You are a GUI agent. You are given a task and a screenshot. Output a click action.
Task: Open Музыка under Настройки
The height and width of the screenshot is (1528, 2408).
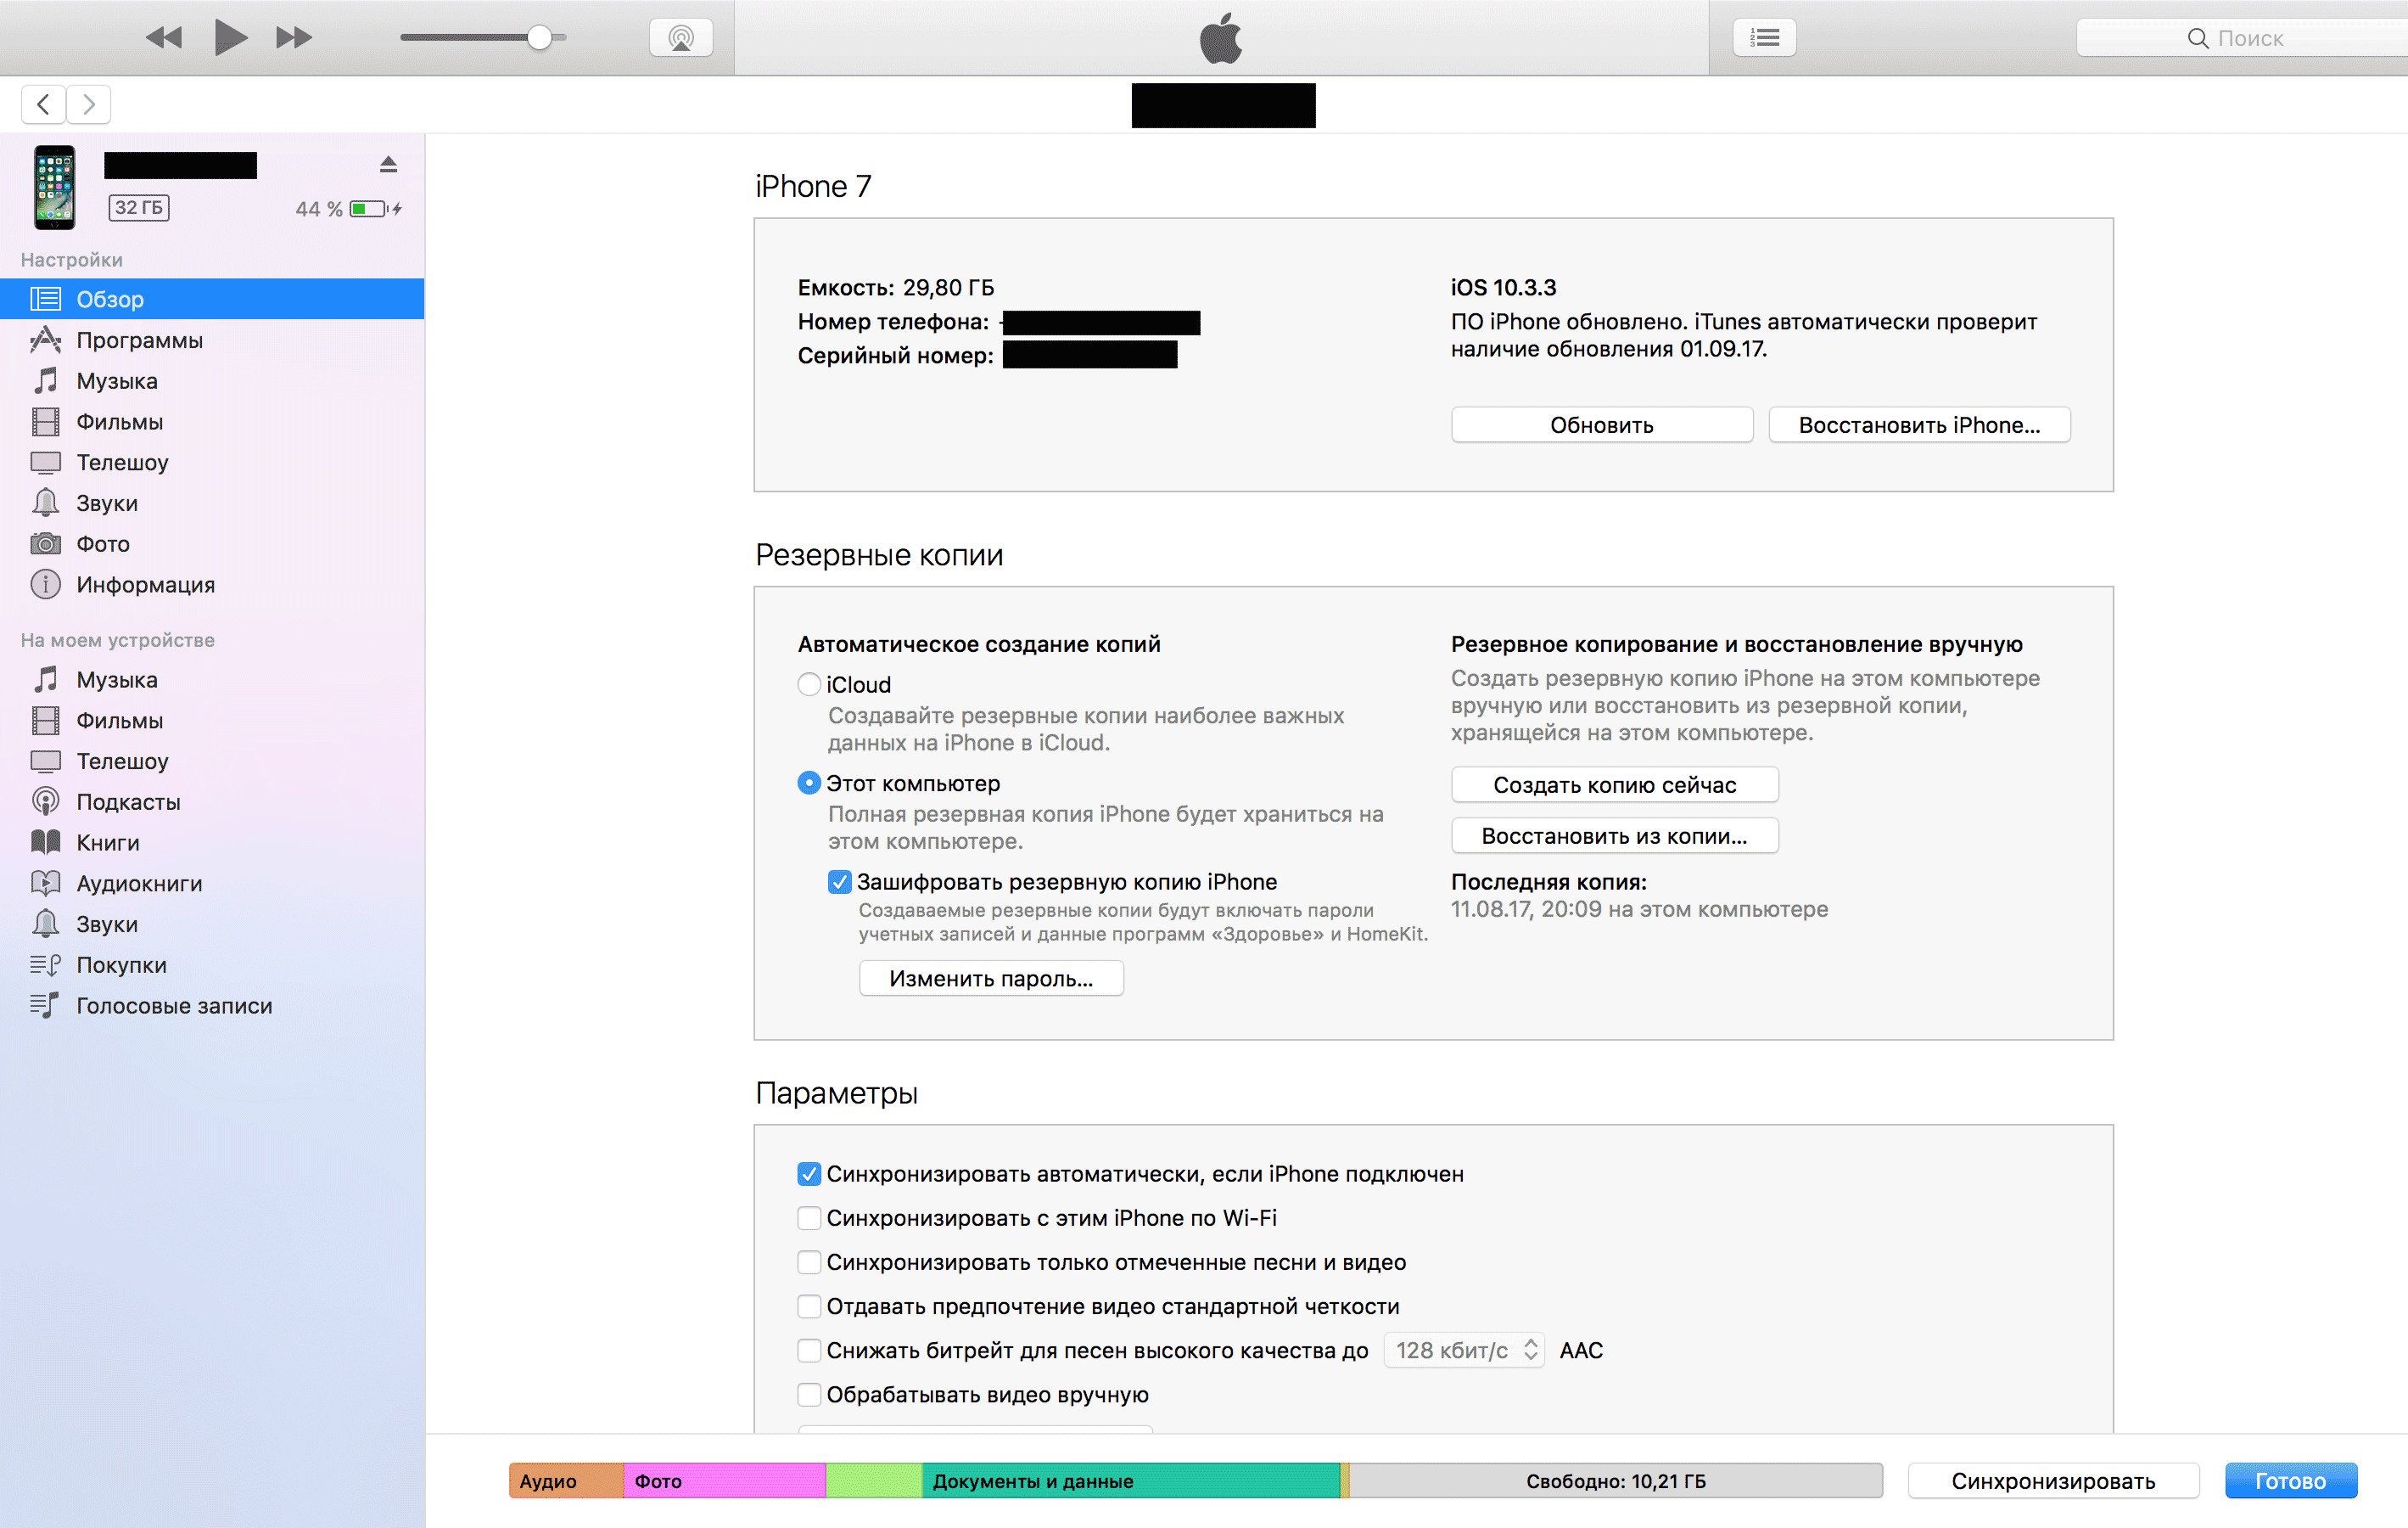[x=212, y=381]
